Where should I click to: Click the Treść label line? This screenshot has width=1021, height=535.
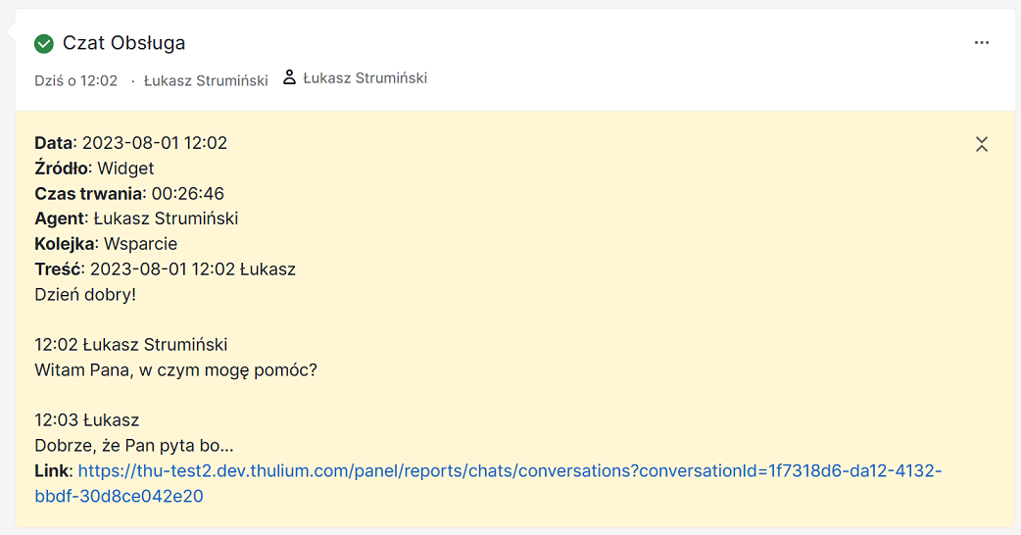click(x=165, y=268)
